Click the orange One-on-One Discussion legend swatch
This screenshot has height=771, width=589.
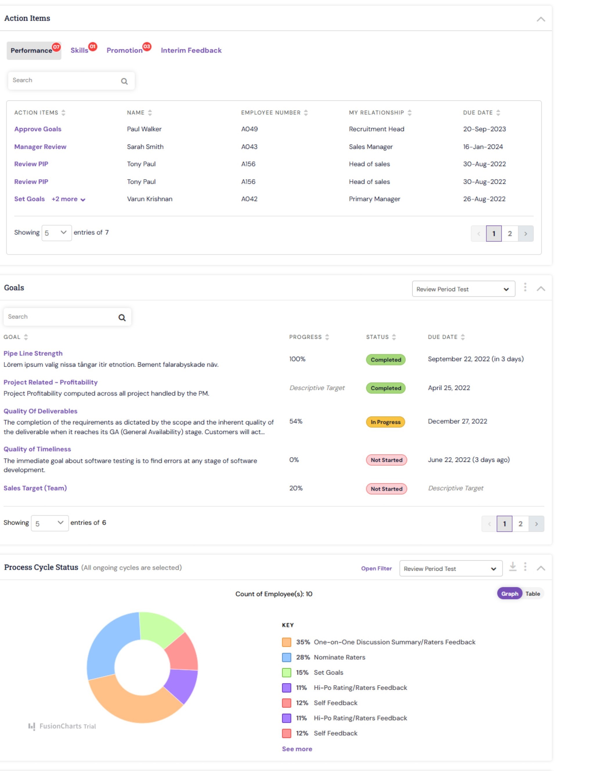[x=286, y=642]
